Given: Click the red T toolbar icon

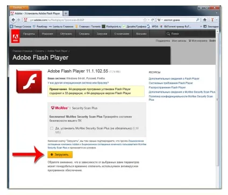Looking at the screenshot, I should tap(212, 20).
